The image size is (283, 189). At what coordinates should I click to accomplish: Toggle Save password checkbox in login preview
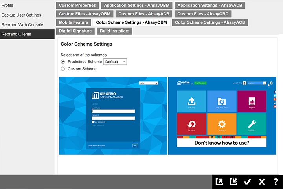pos(93,122)
